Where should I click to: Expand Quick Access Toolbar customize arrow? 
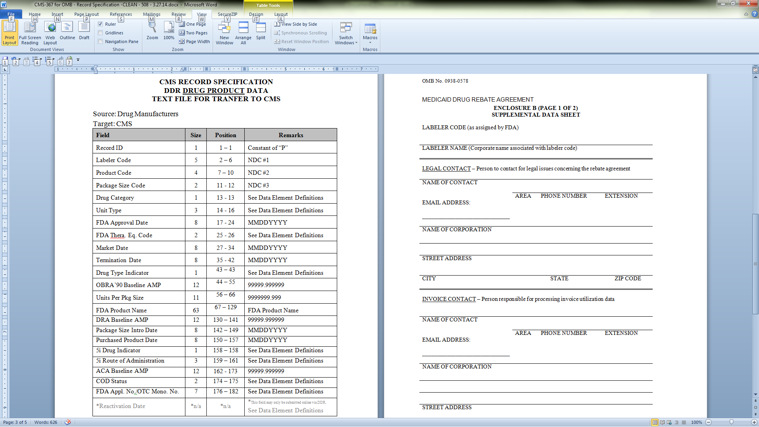pyautogui.click(x=78, y=60)
